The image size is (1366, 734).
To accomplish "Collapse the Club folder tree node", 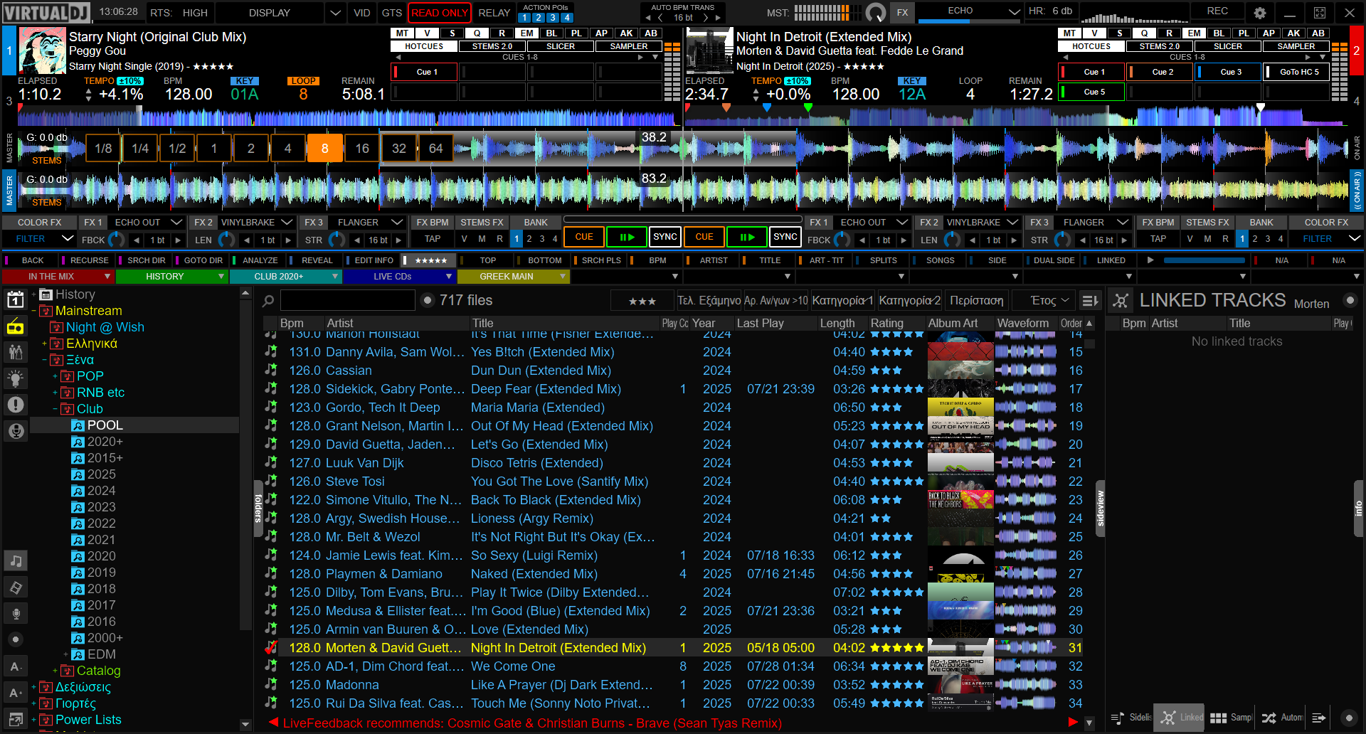I will coord(55,409).
